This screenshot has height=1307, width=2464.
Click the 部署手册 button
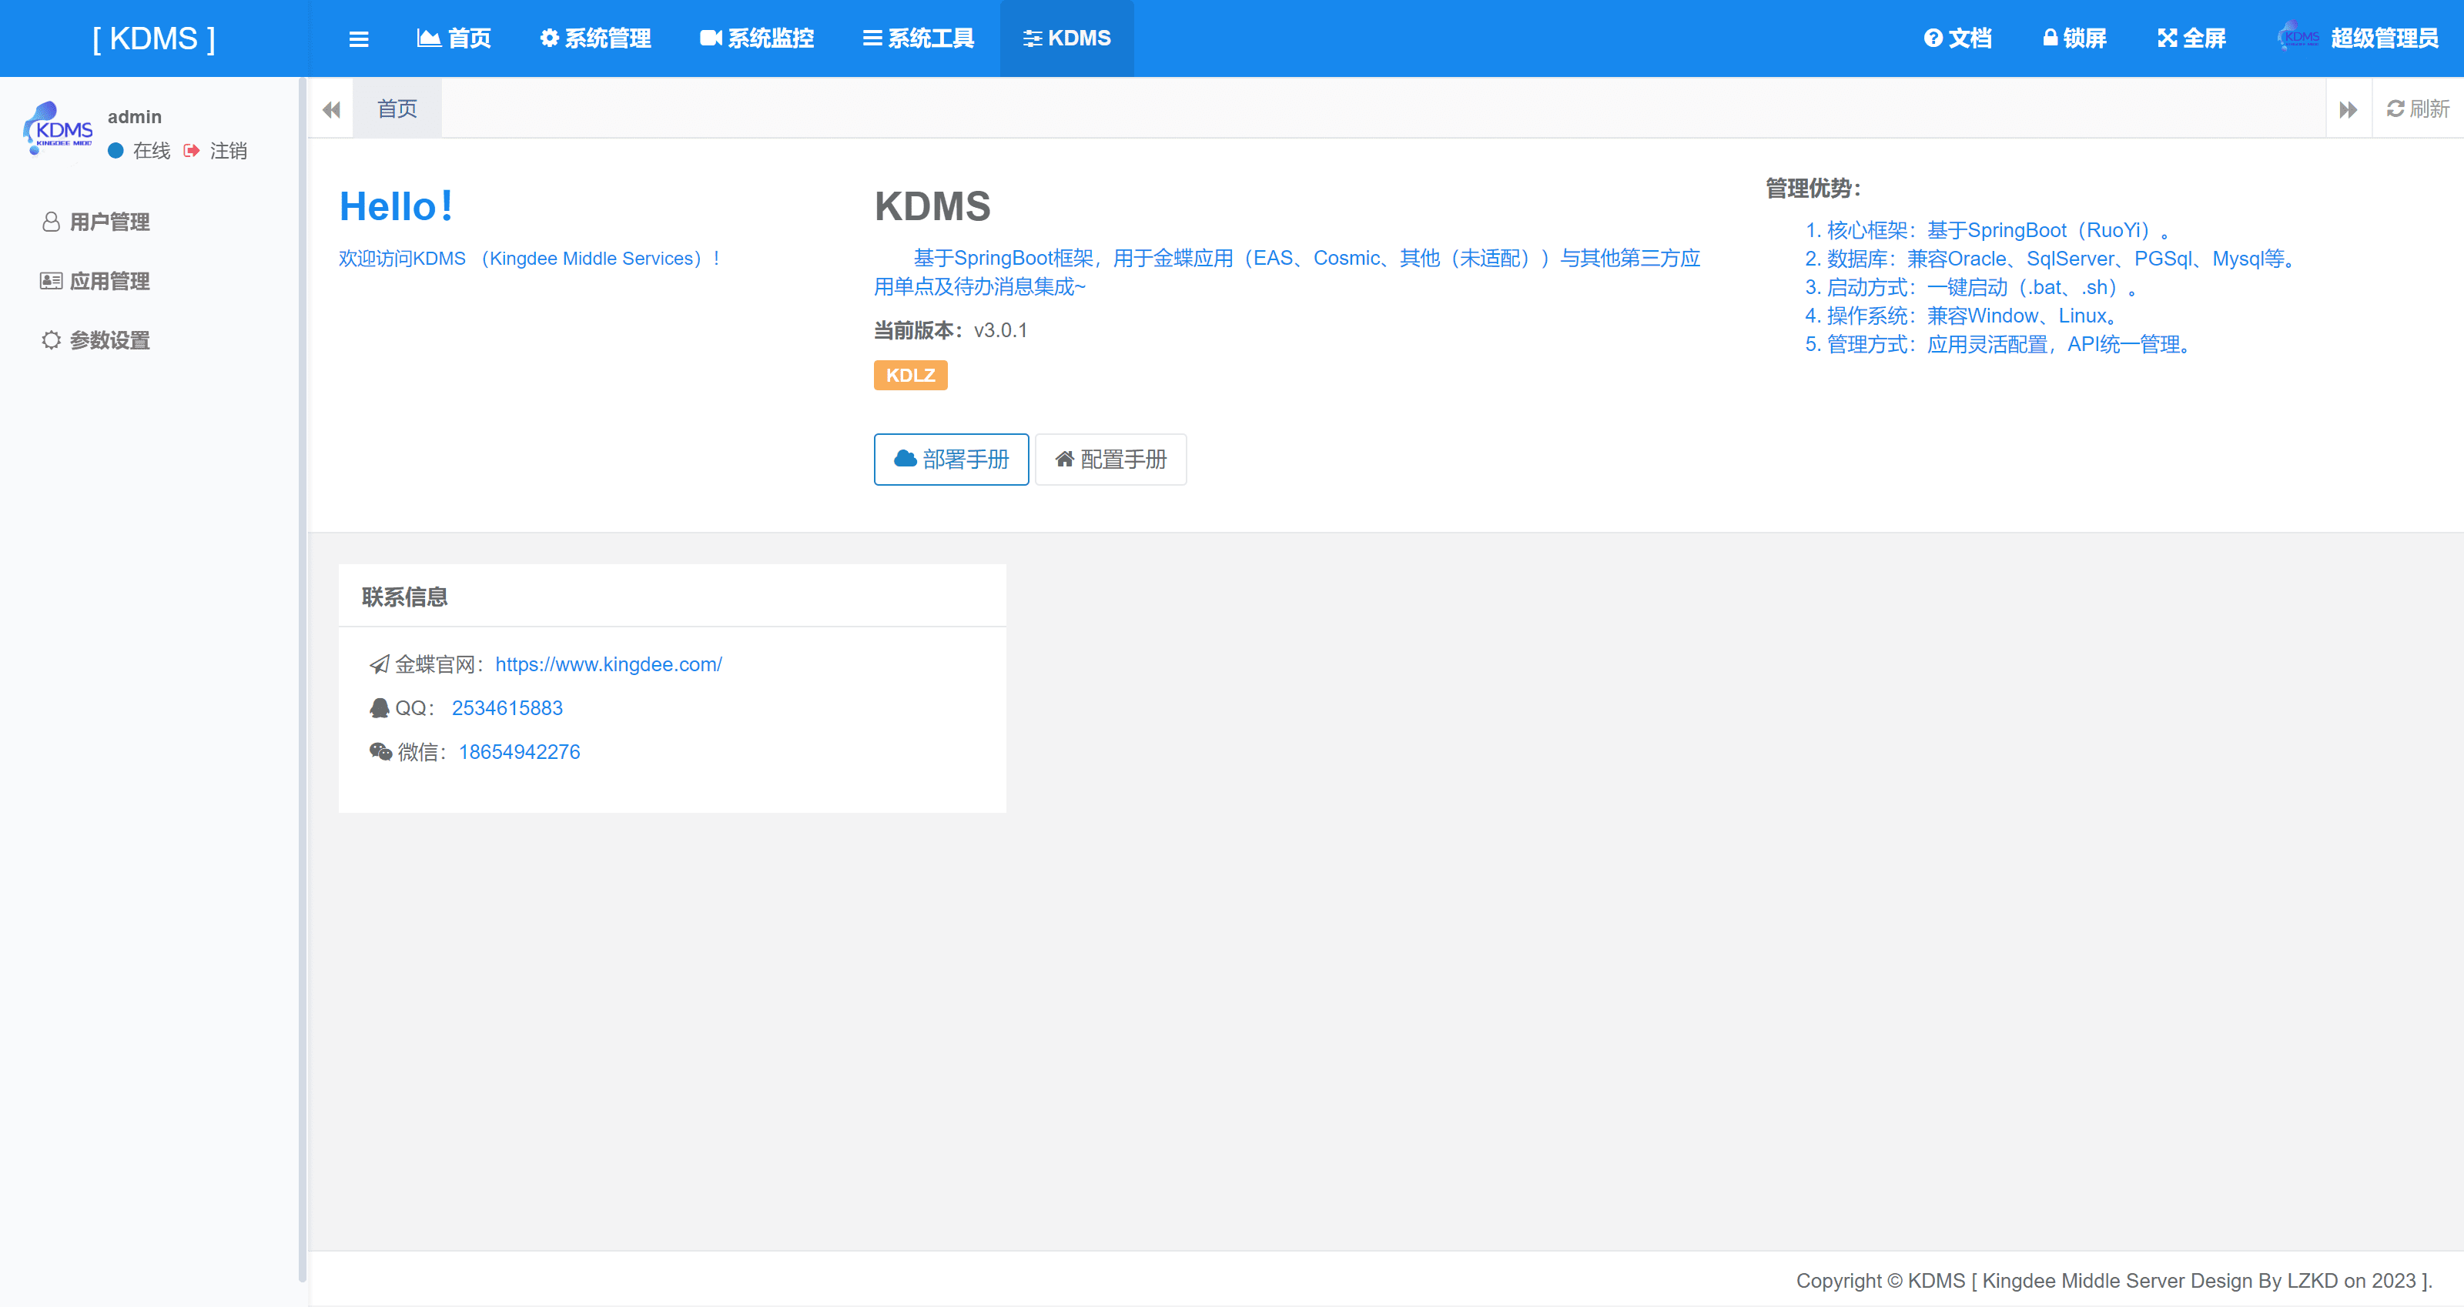tap(951, 460)
